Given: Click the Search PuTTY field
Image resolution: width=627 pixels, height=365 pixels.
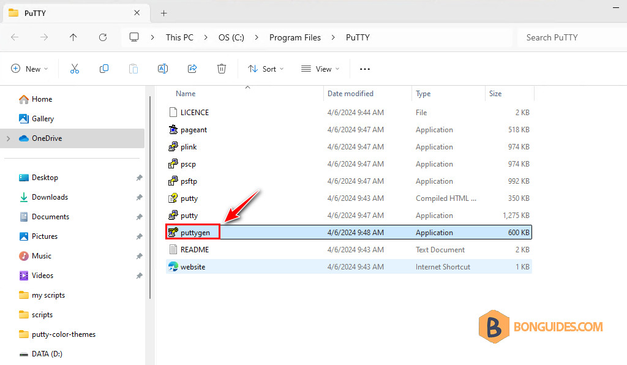Looking at the screenshot, I should click(572, 37).
